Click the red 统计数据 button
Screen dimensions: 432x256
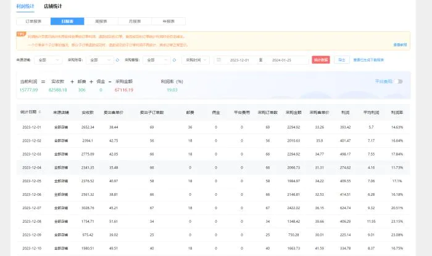tap(321, 60)
